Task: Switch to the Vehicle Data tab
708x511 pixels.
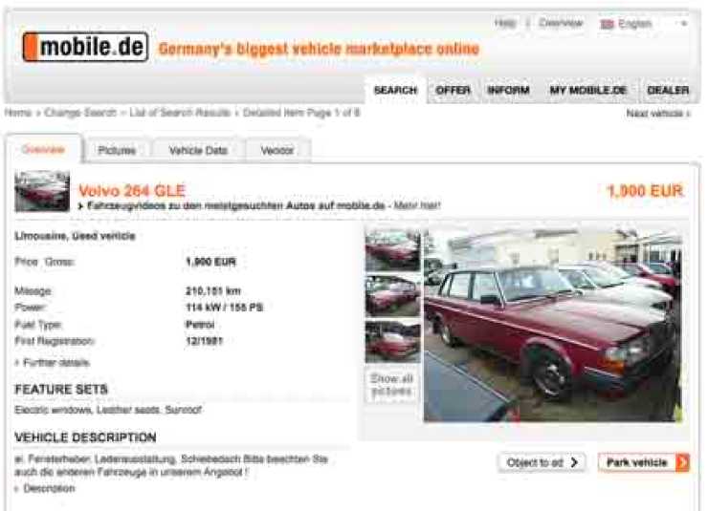Action: pos(198,151)
